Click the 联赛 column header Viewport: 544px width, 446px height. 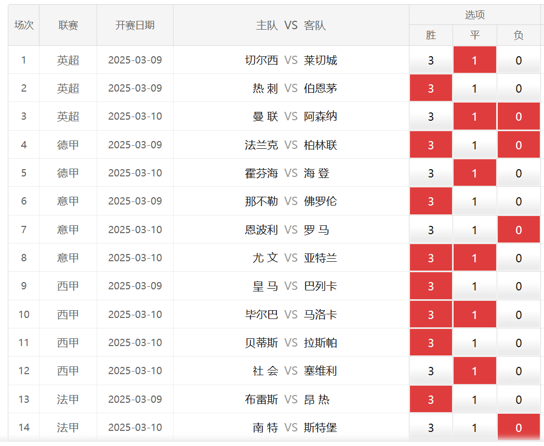(x=68, y=25)
